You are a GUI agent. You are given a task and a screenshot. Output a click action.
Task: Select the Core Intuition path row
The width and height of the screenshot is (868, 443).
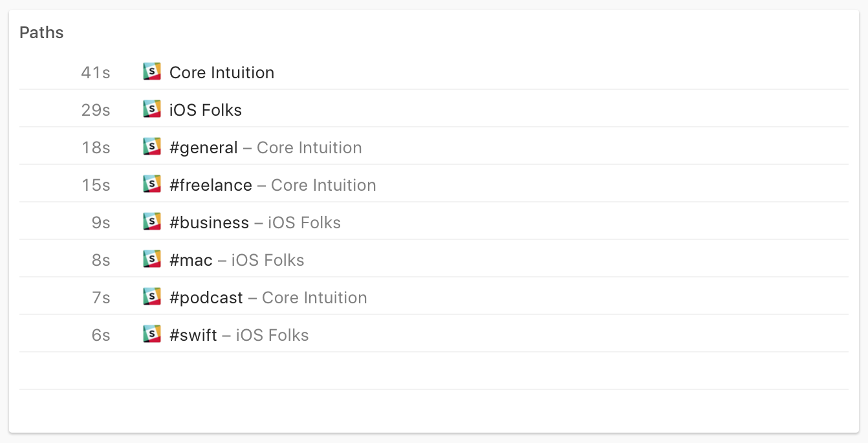coord(434,72)
